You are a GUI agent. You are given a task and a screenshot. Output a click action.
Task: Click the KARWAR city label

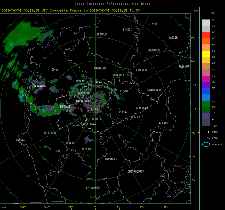[x=20, y=140]
